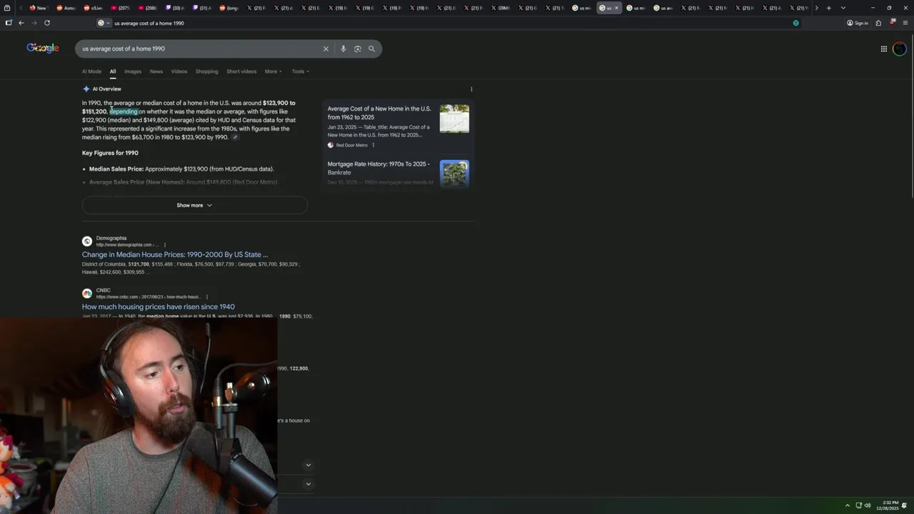Click the browser address bar
The image size is (914, 514).
coord(450,23)
